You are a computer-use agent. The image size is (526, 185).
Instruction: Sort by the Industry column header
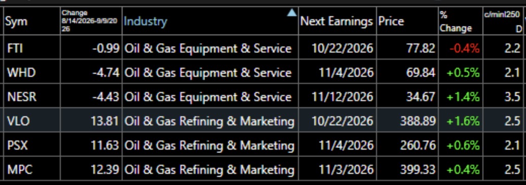(x=210, y=22)
